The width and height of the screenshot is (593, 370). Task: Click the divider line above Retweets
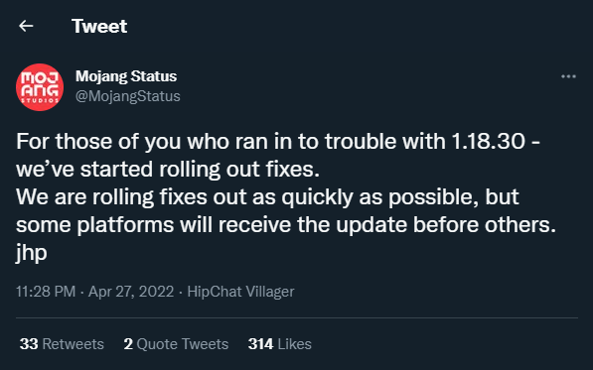coord(297,317)
